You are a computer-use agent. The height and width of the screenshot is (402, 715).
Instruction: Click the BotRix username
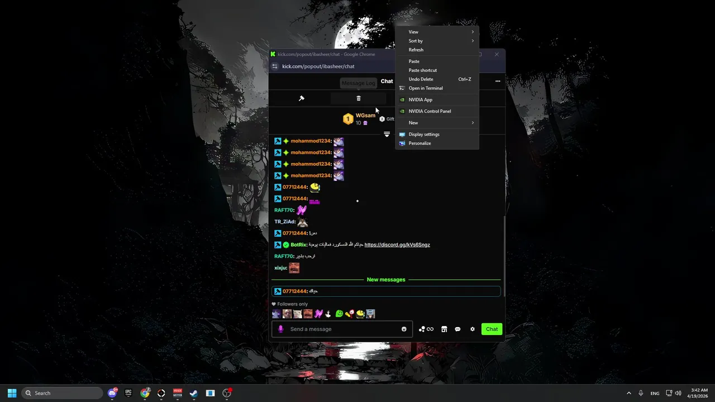(x=298, y=245)
